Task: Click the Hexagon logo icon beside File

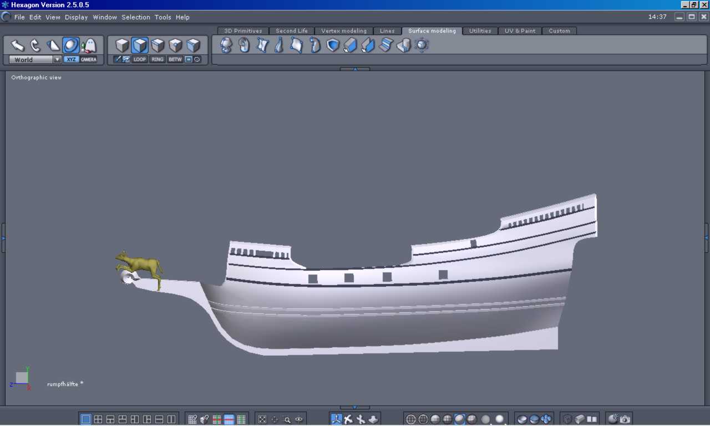Action: (6, 17)
